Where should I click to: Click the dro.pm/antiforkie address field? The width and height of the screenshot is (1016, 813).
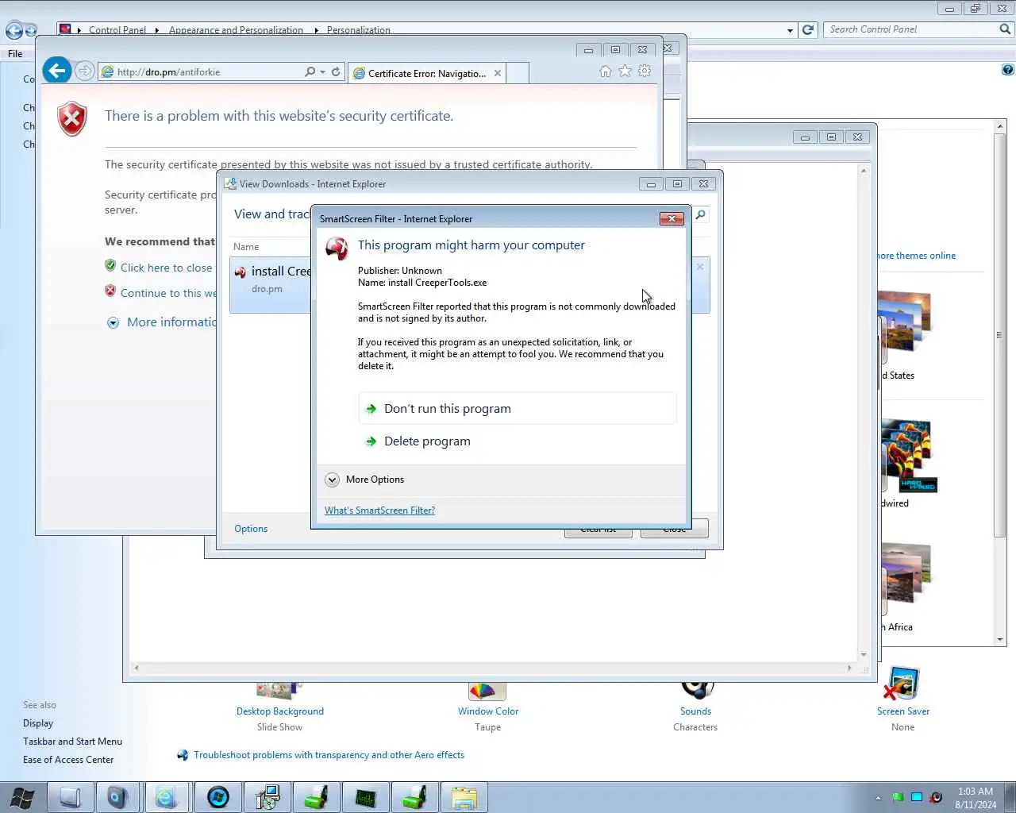point(203,71)
